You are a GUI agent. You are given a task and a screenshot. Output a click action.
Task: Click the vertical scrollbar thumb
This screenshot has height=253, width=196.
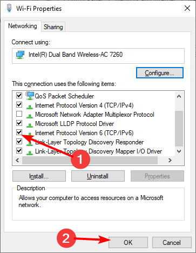pos(179,129)
